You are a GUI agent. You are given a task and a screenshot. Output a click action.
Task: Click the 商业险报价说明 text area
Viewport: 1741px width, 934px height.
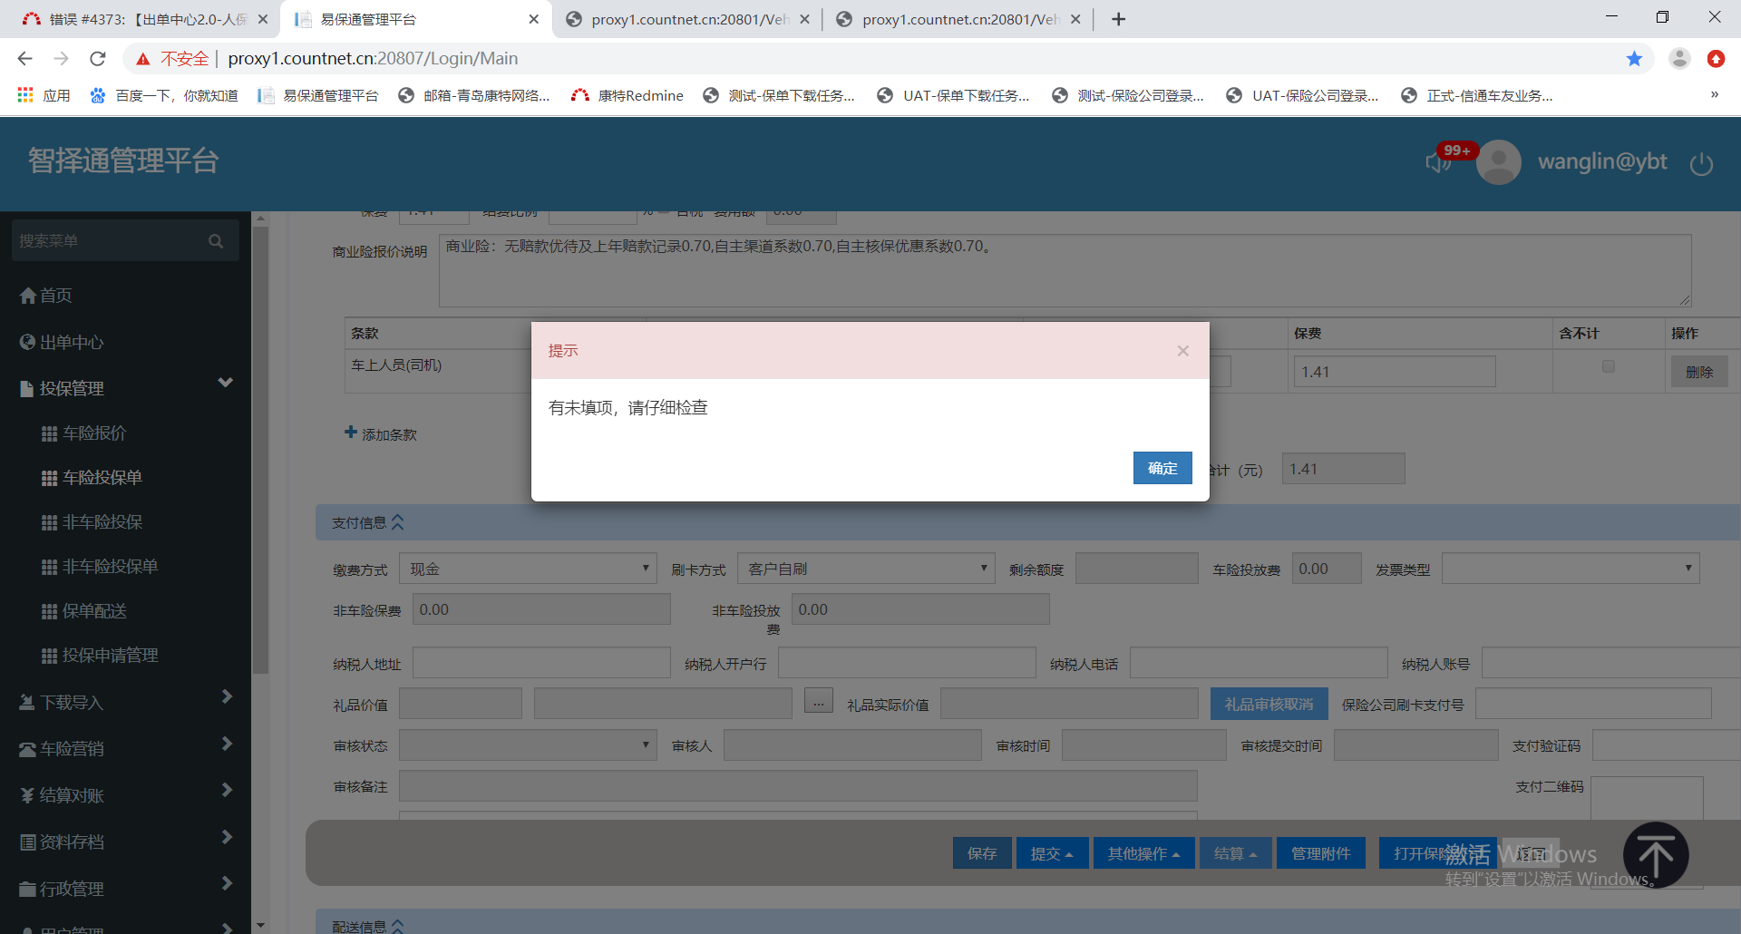[1065, 270]
